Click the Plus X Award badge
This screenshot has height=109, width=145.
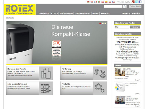click(57, 48)
